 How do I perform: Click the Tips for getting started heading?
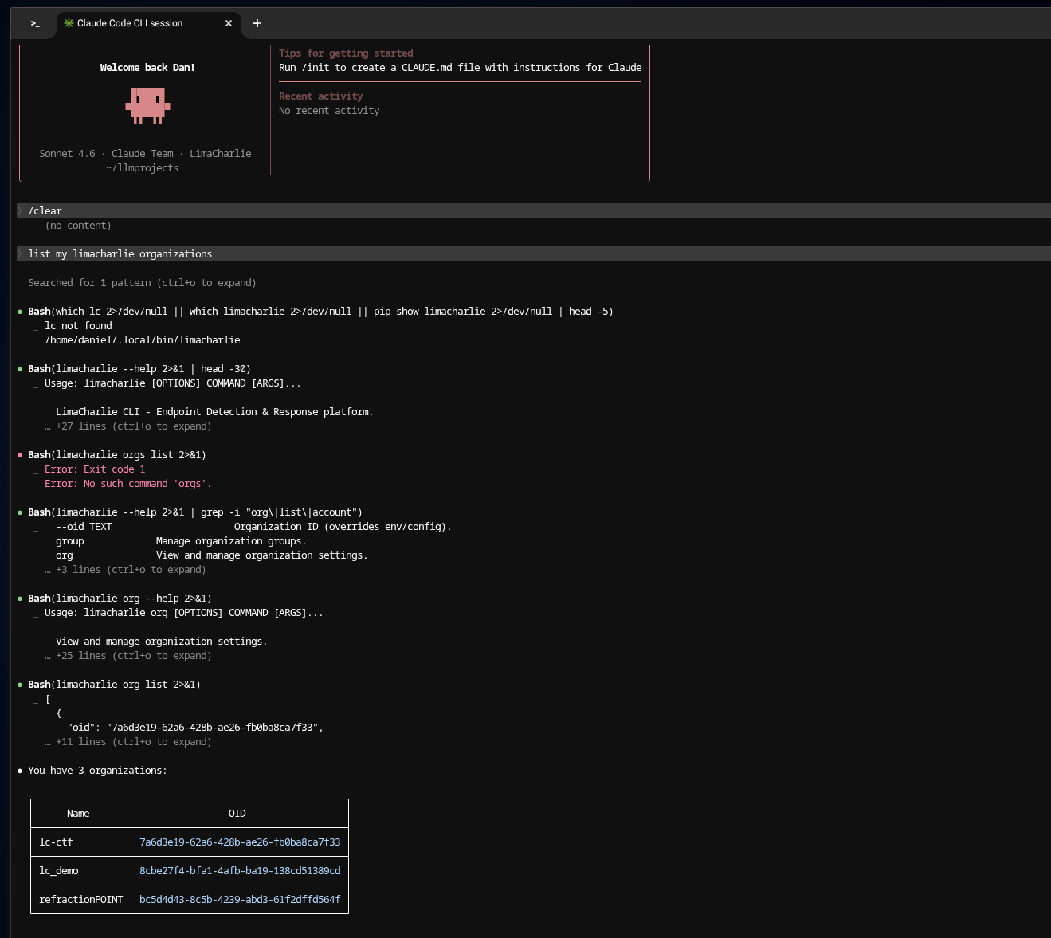coord(346,53)
